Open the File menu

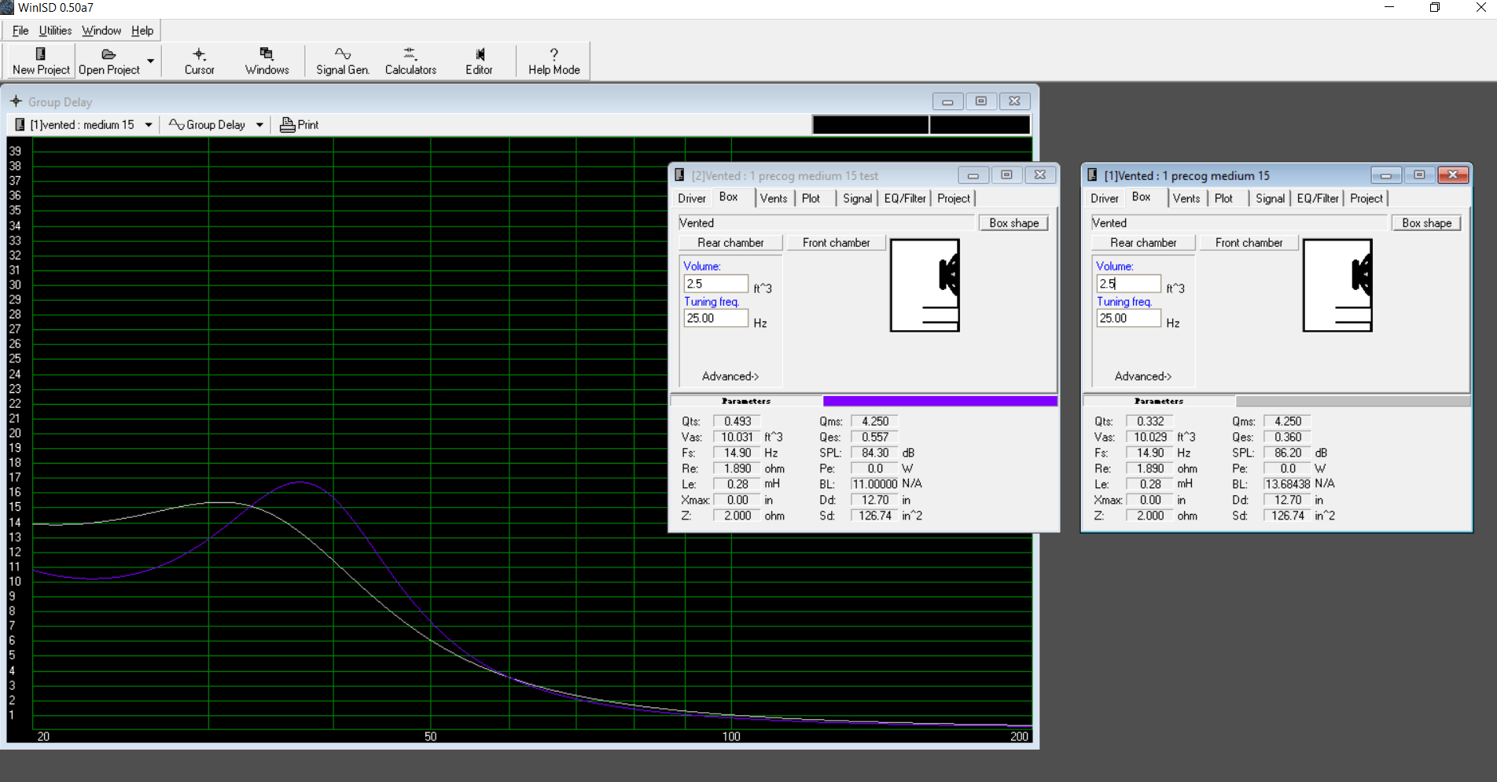point(20,31)
